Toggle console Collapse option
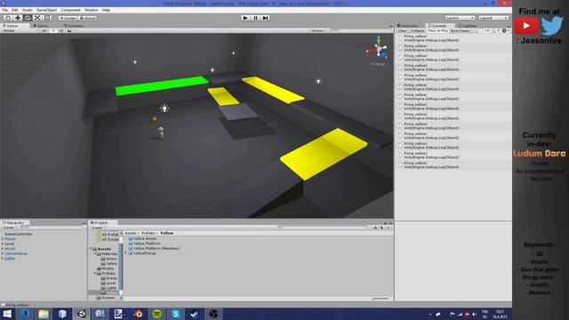 [x=417, y=31]
